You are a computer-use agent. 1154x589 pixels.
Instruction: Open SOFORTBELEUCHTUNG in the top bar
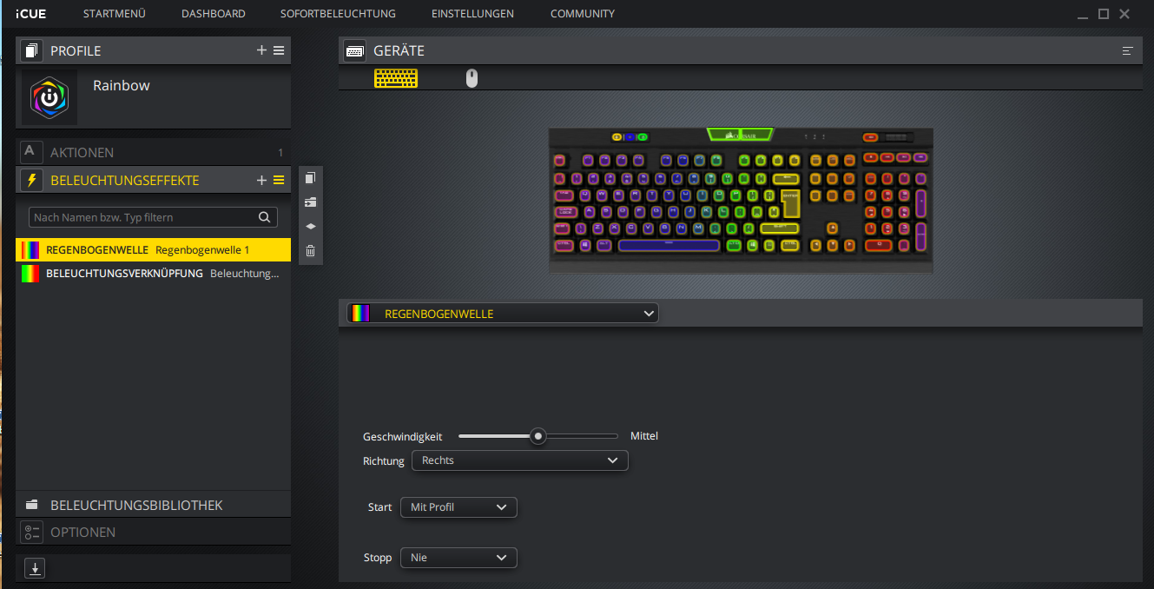coord(338,14)
